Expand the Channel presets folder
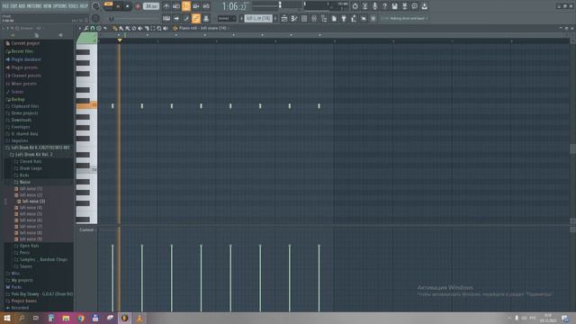The image size is (576, 324). [26, 76]
